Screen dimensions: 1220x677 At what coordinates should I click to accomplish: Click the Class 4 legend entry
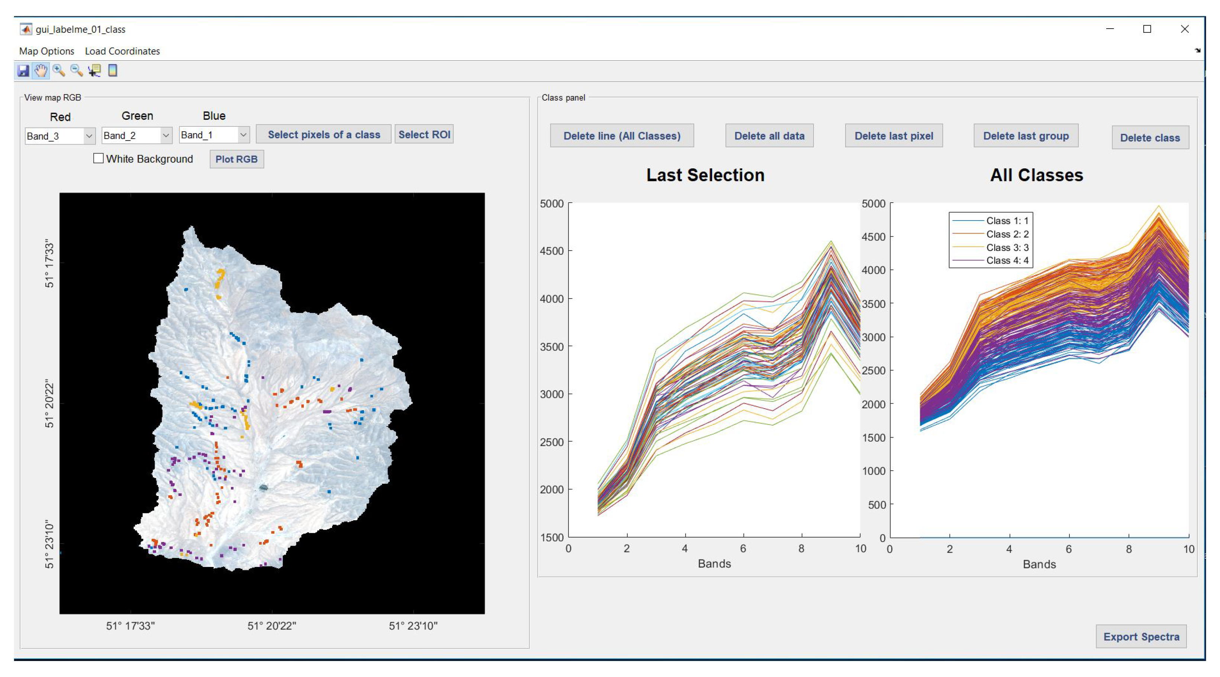pyautogui.click(x=1007, y=260)
